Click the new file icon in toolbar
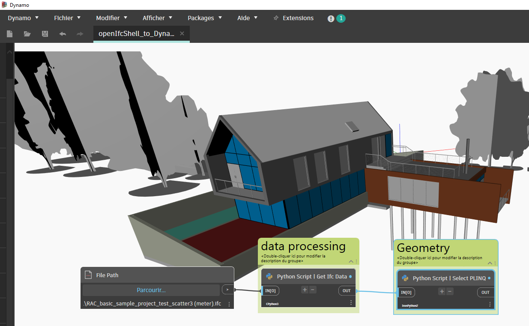 click(9, 33)
